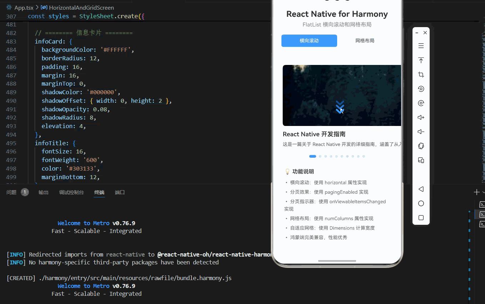Click the '#303133' color value

[x=81, y=168]
